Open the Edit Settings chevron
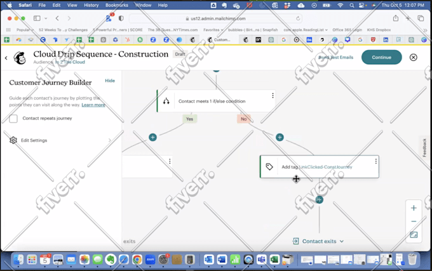432x271 pixels. pos(110,140)
